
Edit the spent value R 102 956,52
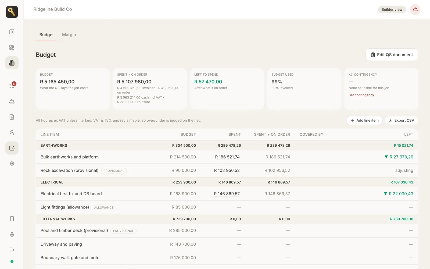coord(227,171)
